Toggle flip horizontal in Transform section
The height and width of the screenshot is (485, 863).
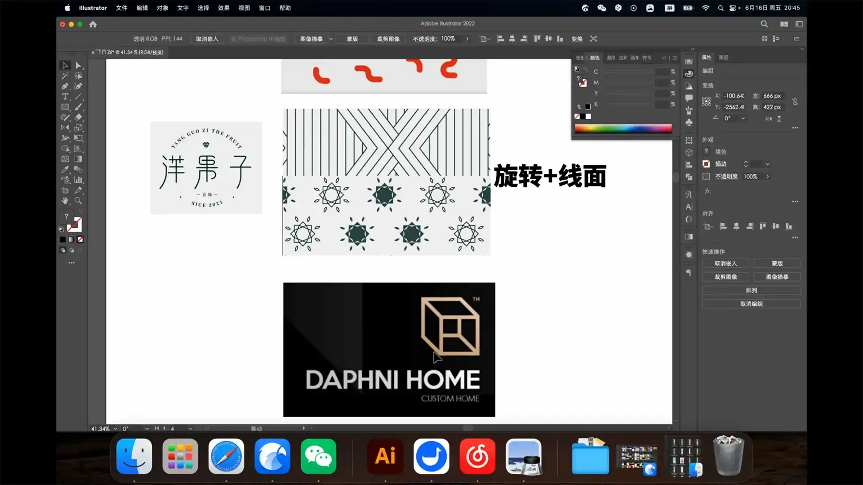point(769,119)
